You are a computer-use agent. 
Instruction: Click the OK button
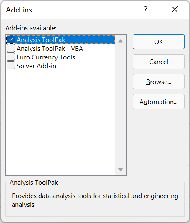(x=159, y=42)
